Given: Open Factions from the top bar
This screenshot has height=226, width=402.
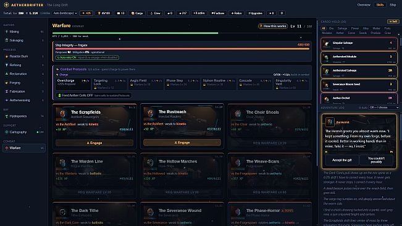Looking at the screenshot, I should (217, 13).
